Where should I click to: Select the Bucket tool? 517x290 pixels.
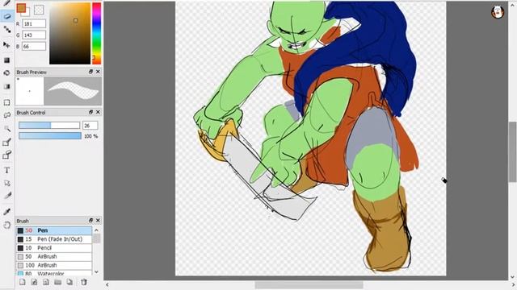(x=7, y=73)
